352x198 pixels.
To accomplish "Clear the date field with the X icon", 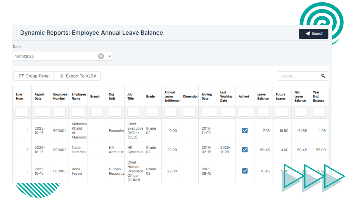I will pyautogui.click(x=101, y=56).
